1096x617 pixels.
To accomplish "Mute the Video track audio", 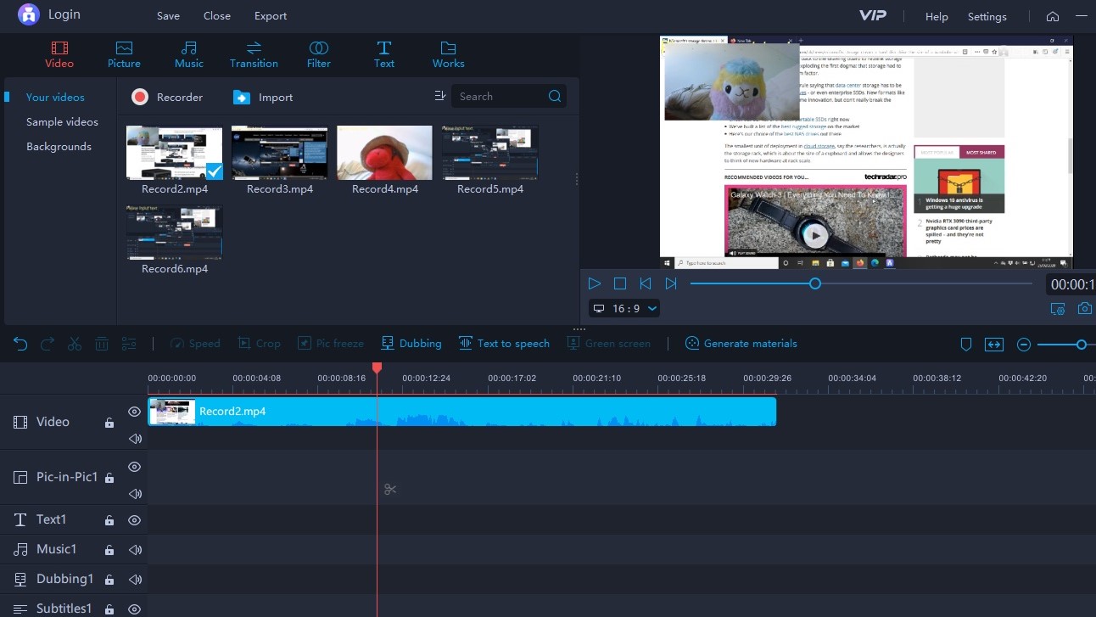I will pyautogui.click(x=134, y=439).
